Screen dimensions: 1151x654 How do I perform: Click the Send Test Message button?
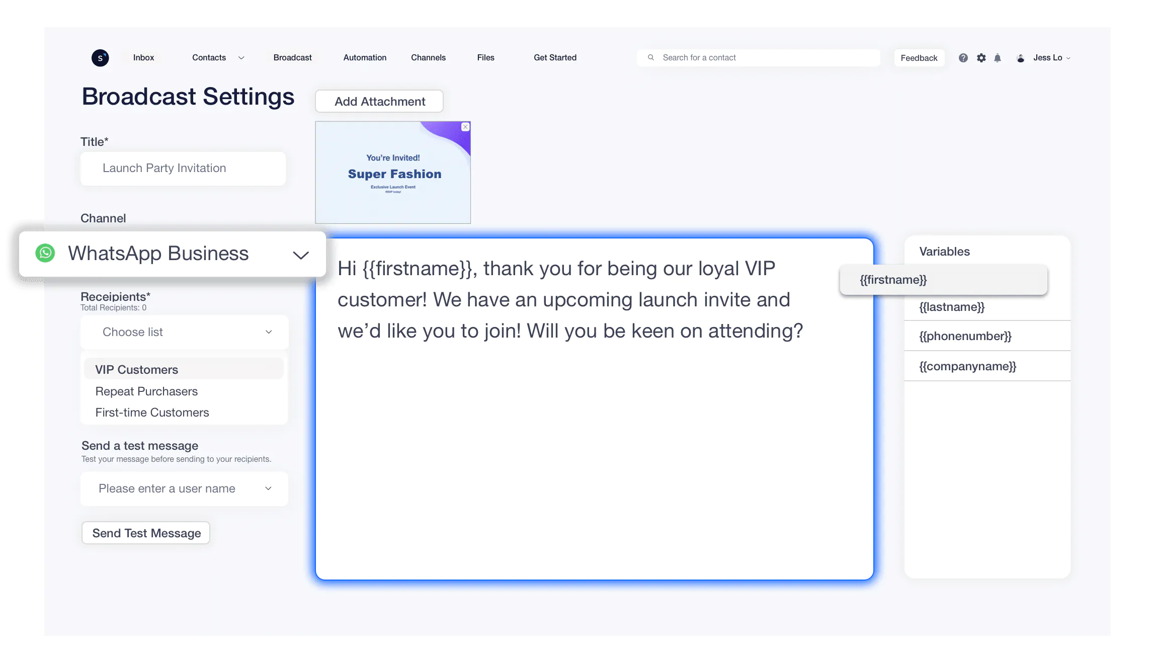(146, 533)
